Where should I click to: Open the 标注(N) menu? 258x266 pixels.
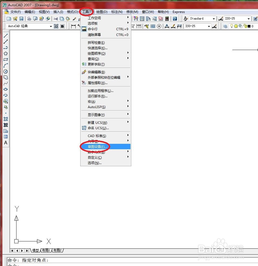(117, 12)
